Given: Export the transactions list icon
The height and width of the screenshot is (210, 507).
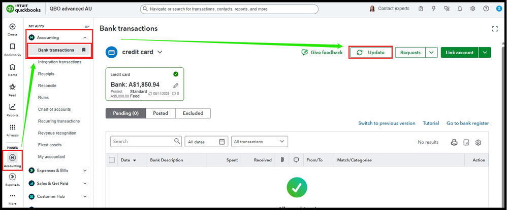Looking at the screenshot, I should 466,142.
